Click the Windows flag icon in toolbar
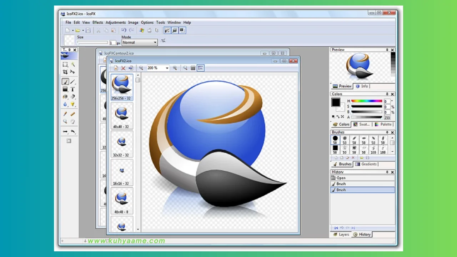 pos(142,30)
